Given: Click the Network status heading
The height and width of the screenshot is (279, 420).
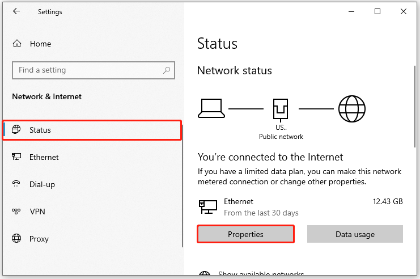Looking at the screenshot, I should point(235,70).
